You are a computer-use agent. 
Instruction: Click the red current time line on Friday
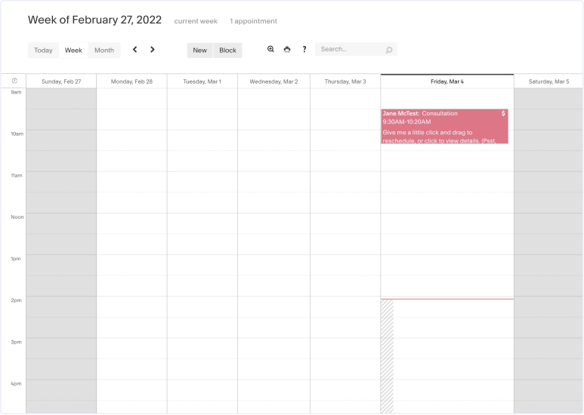tap(447, 299)
